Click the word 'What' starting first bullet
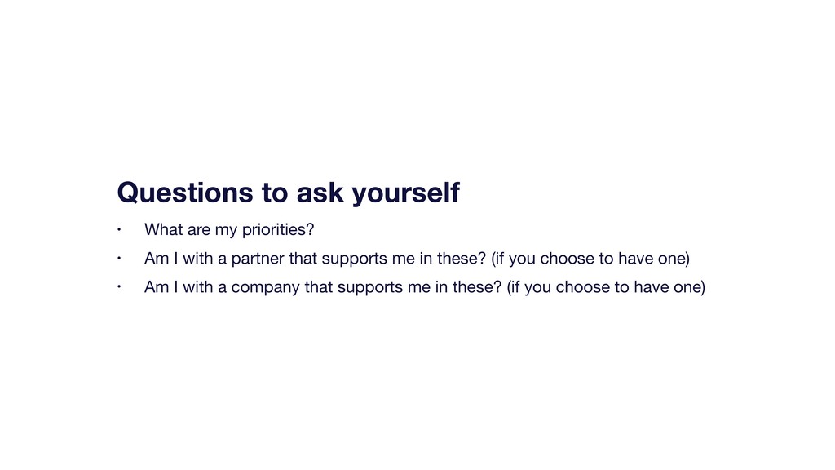This screenshot has height=470, width=835. (x=163, y=229)
